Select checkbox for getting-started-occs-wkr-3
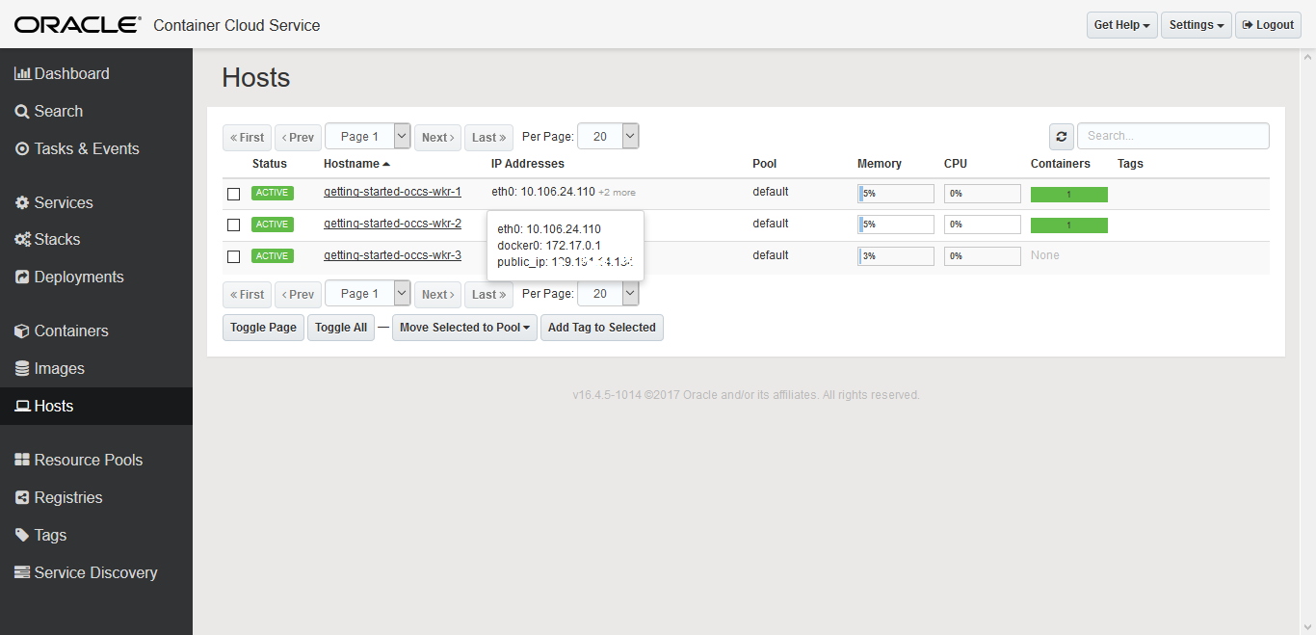The image size is (1316, 635). click(x=233, y=257)
